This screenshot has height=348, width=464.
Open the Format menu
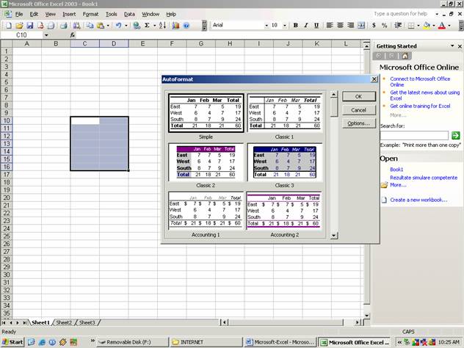click(90, 14)
